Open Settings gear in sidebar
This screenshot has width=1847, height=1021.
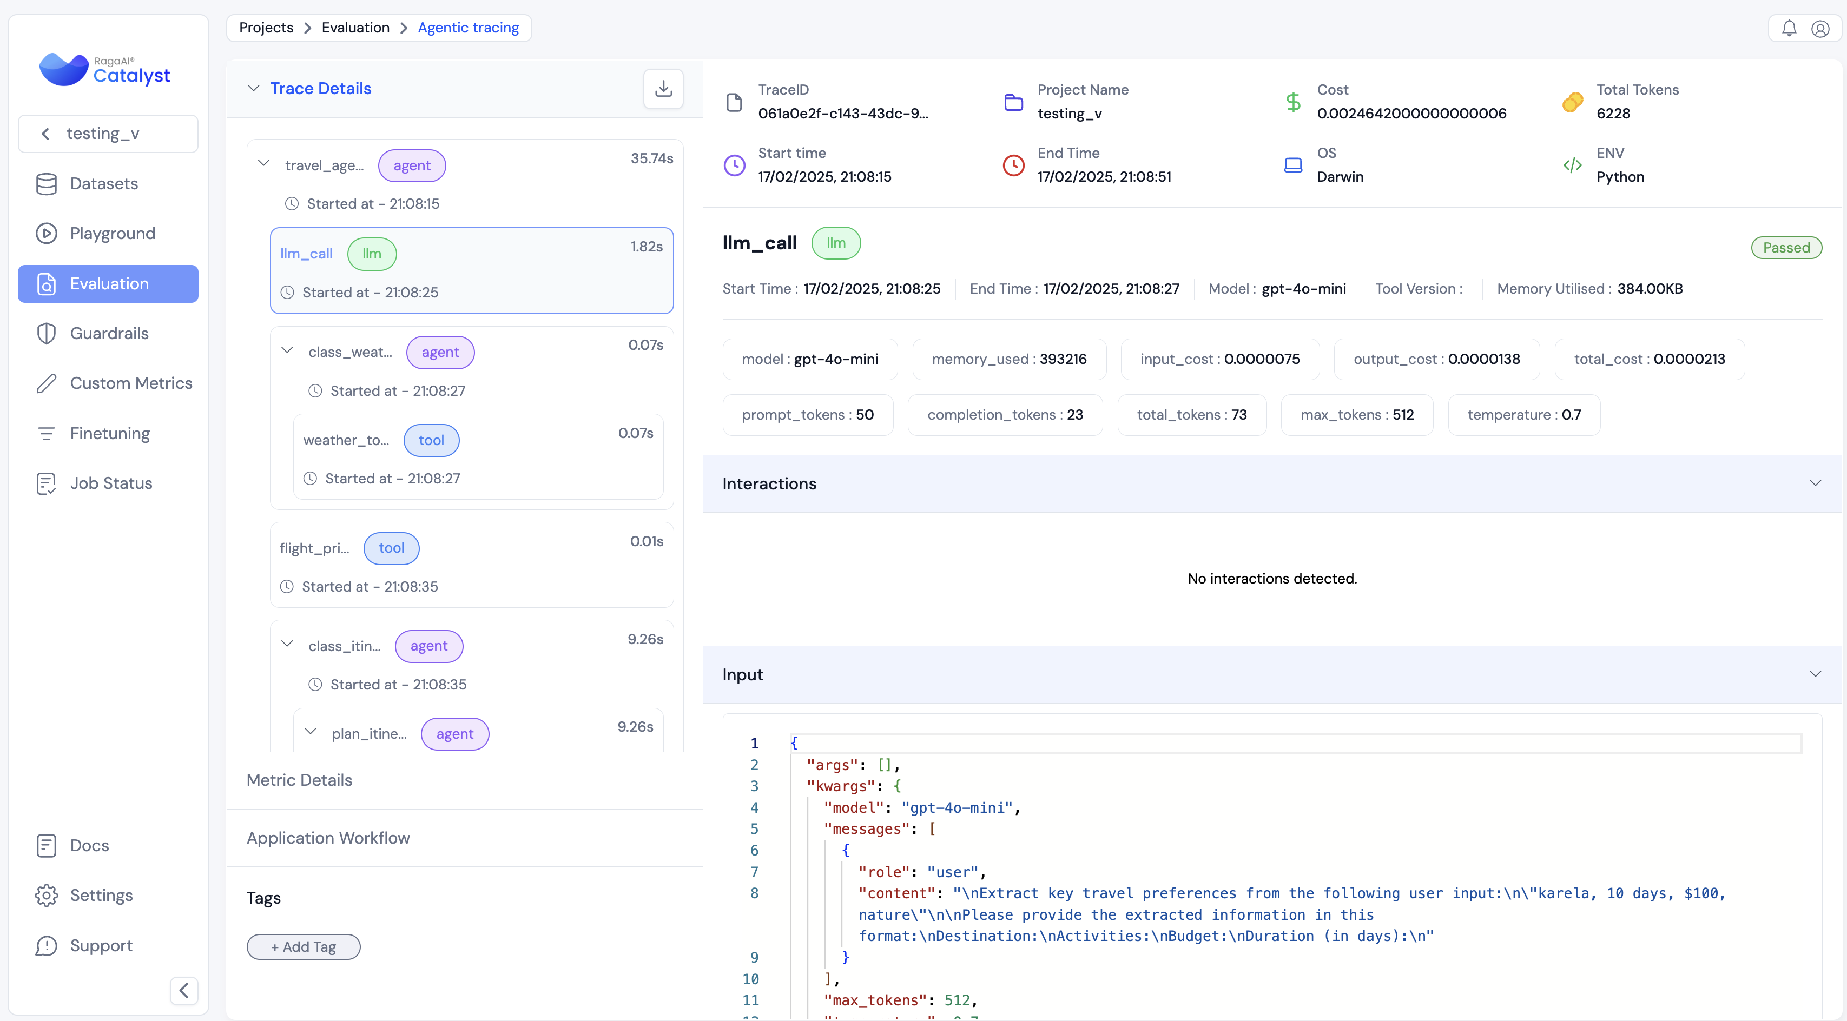click(x=47, y=895)
